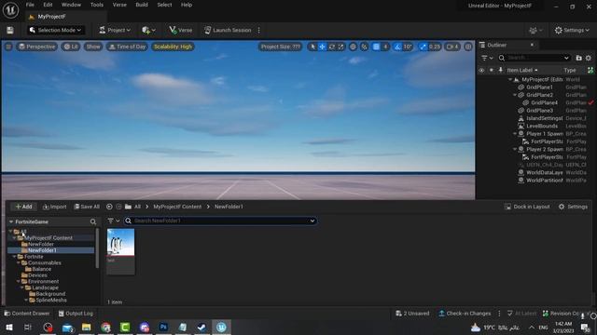The width and height of the screenshot is (597, 335).
Task: Open the File menu
Action: click(30, 5)
